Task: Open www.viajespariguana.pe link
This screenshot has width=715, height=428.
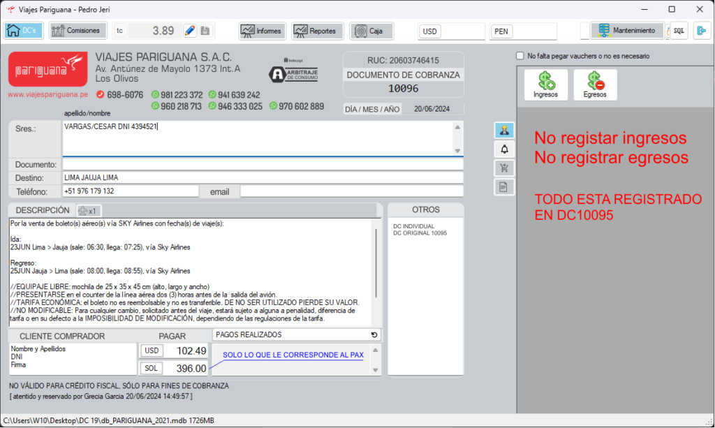Action: coord(48,95)
